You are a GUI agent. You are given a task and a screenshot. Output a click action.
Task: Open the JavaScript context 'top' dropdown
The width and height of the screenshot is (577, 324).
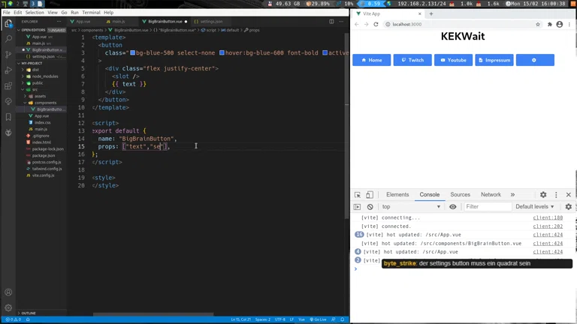(411, 207)
